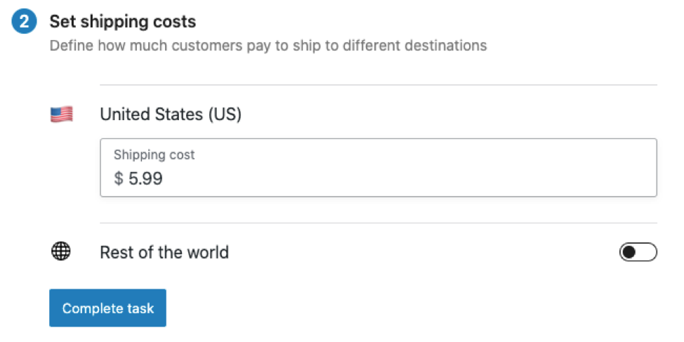This screenshot has height=342, width=684.
Task: Click the globe icon
Action: pyautogui.click(x=61, y=251)
